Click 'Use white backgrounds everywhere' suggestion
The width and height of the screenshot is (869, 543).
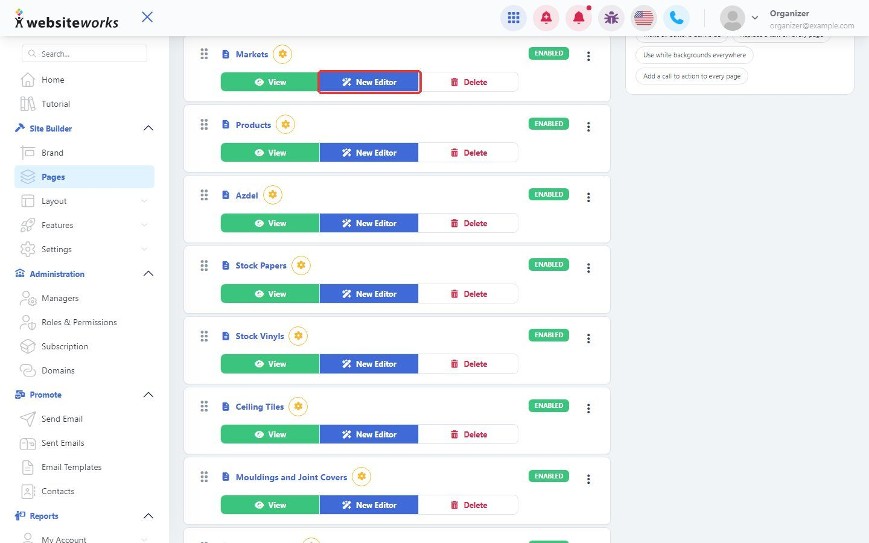694,55
